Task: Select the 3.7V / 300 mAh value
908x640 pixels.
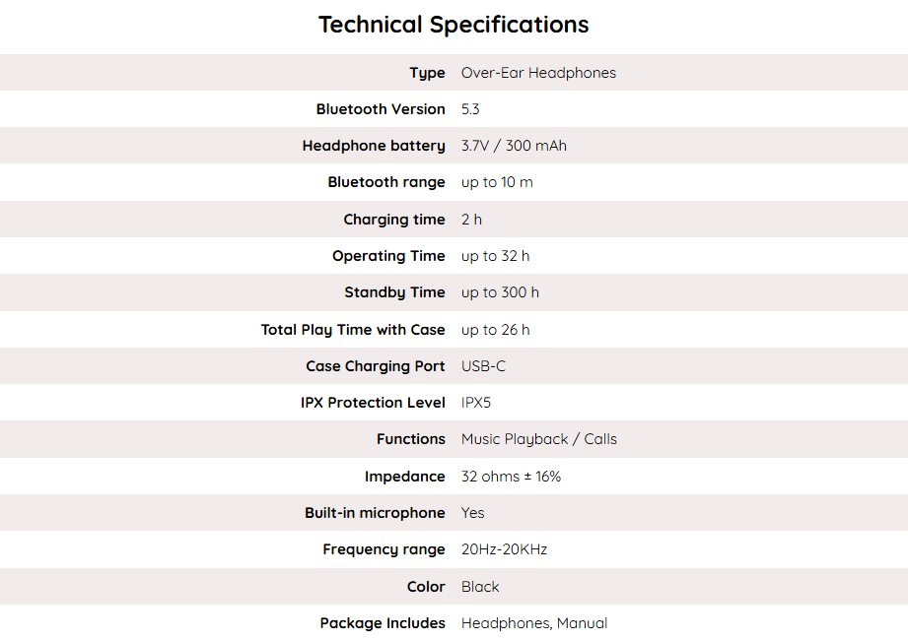Action: [514, 146]
